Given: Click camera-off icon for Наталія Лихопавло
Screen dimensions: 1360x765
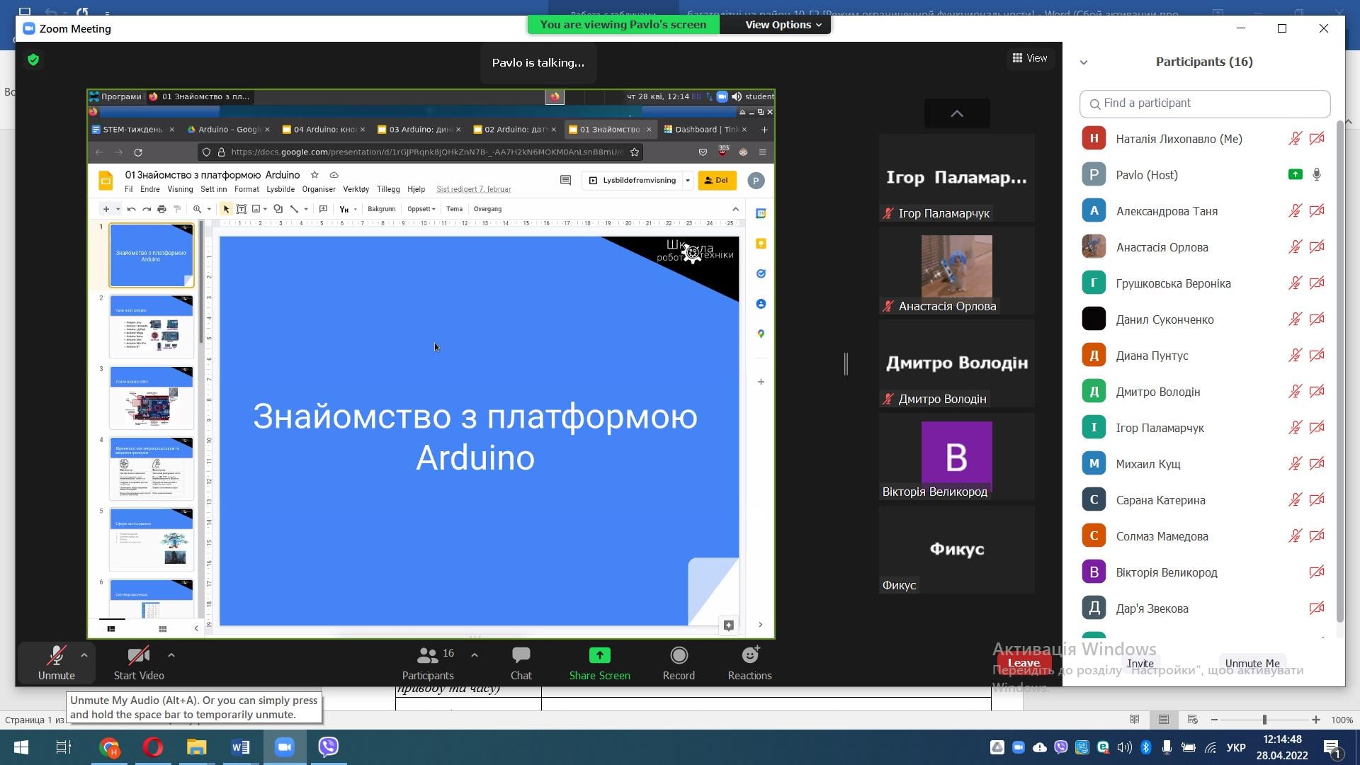Looking at the screenshot, I should pyautogui.click(x=1317, y=139).
